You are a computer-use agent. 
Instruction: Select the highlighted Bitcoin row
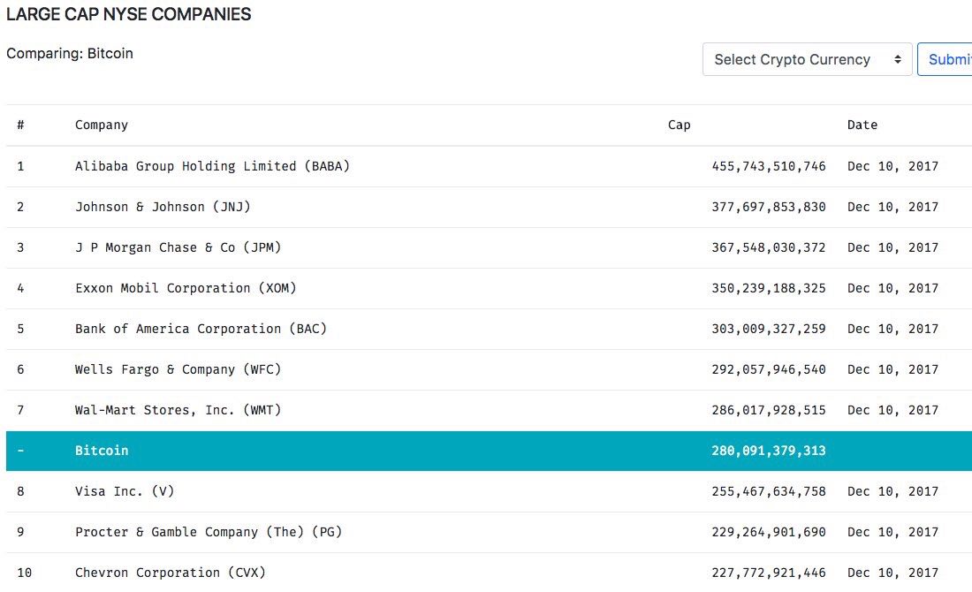click(102, 451)
